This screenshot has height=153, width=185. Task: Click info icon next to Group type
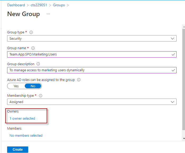[x=31, y=32]
